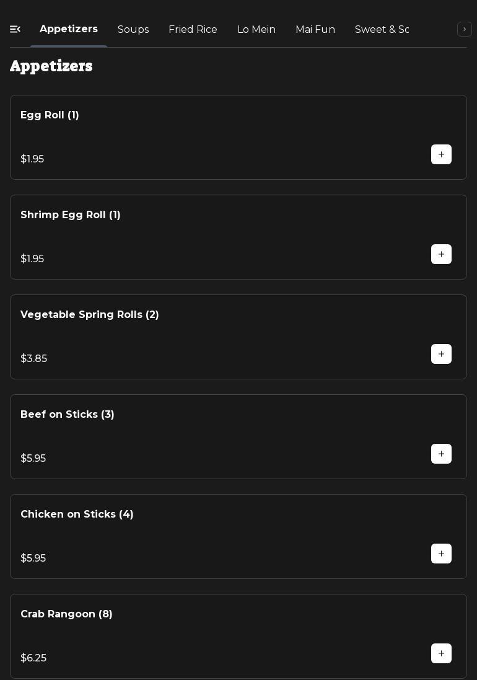477x680 pixels.
Task: Add Shrimp Egg Roll to order
Action: tap(441, 254)
